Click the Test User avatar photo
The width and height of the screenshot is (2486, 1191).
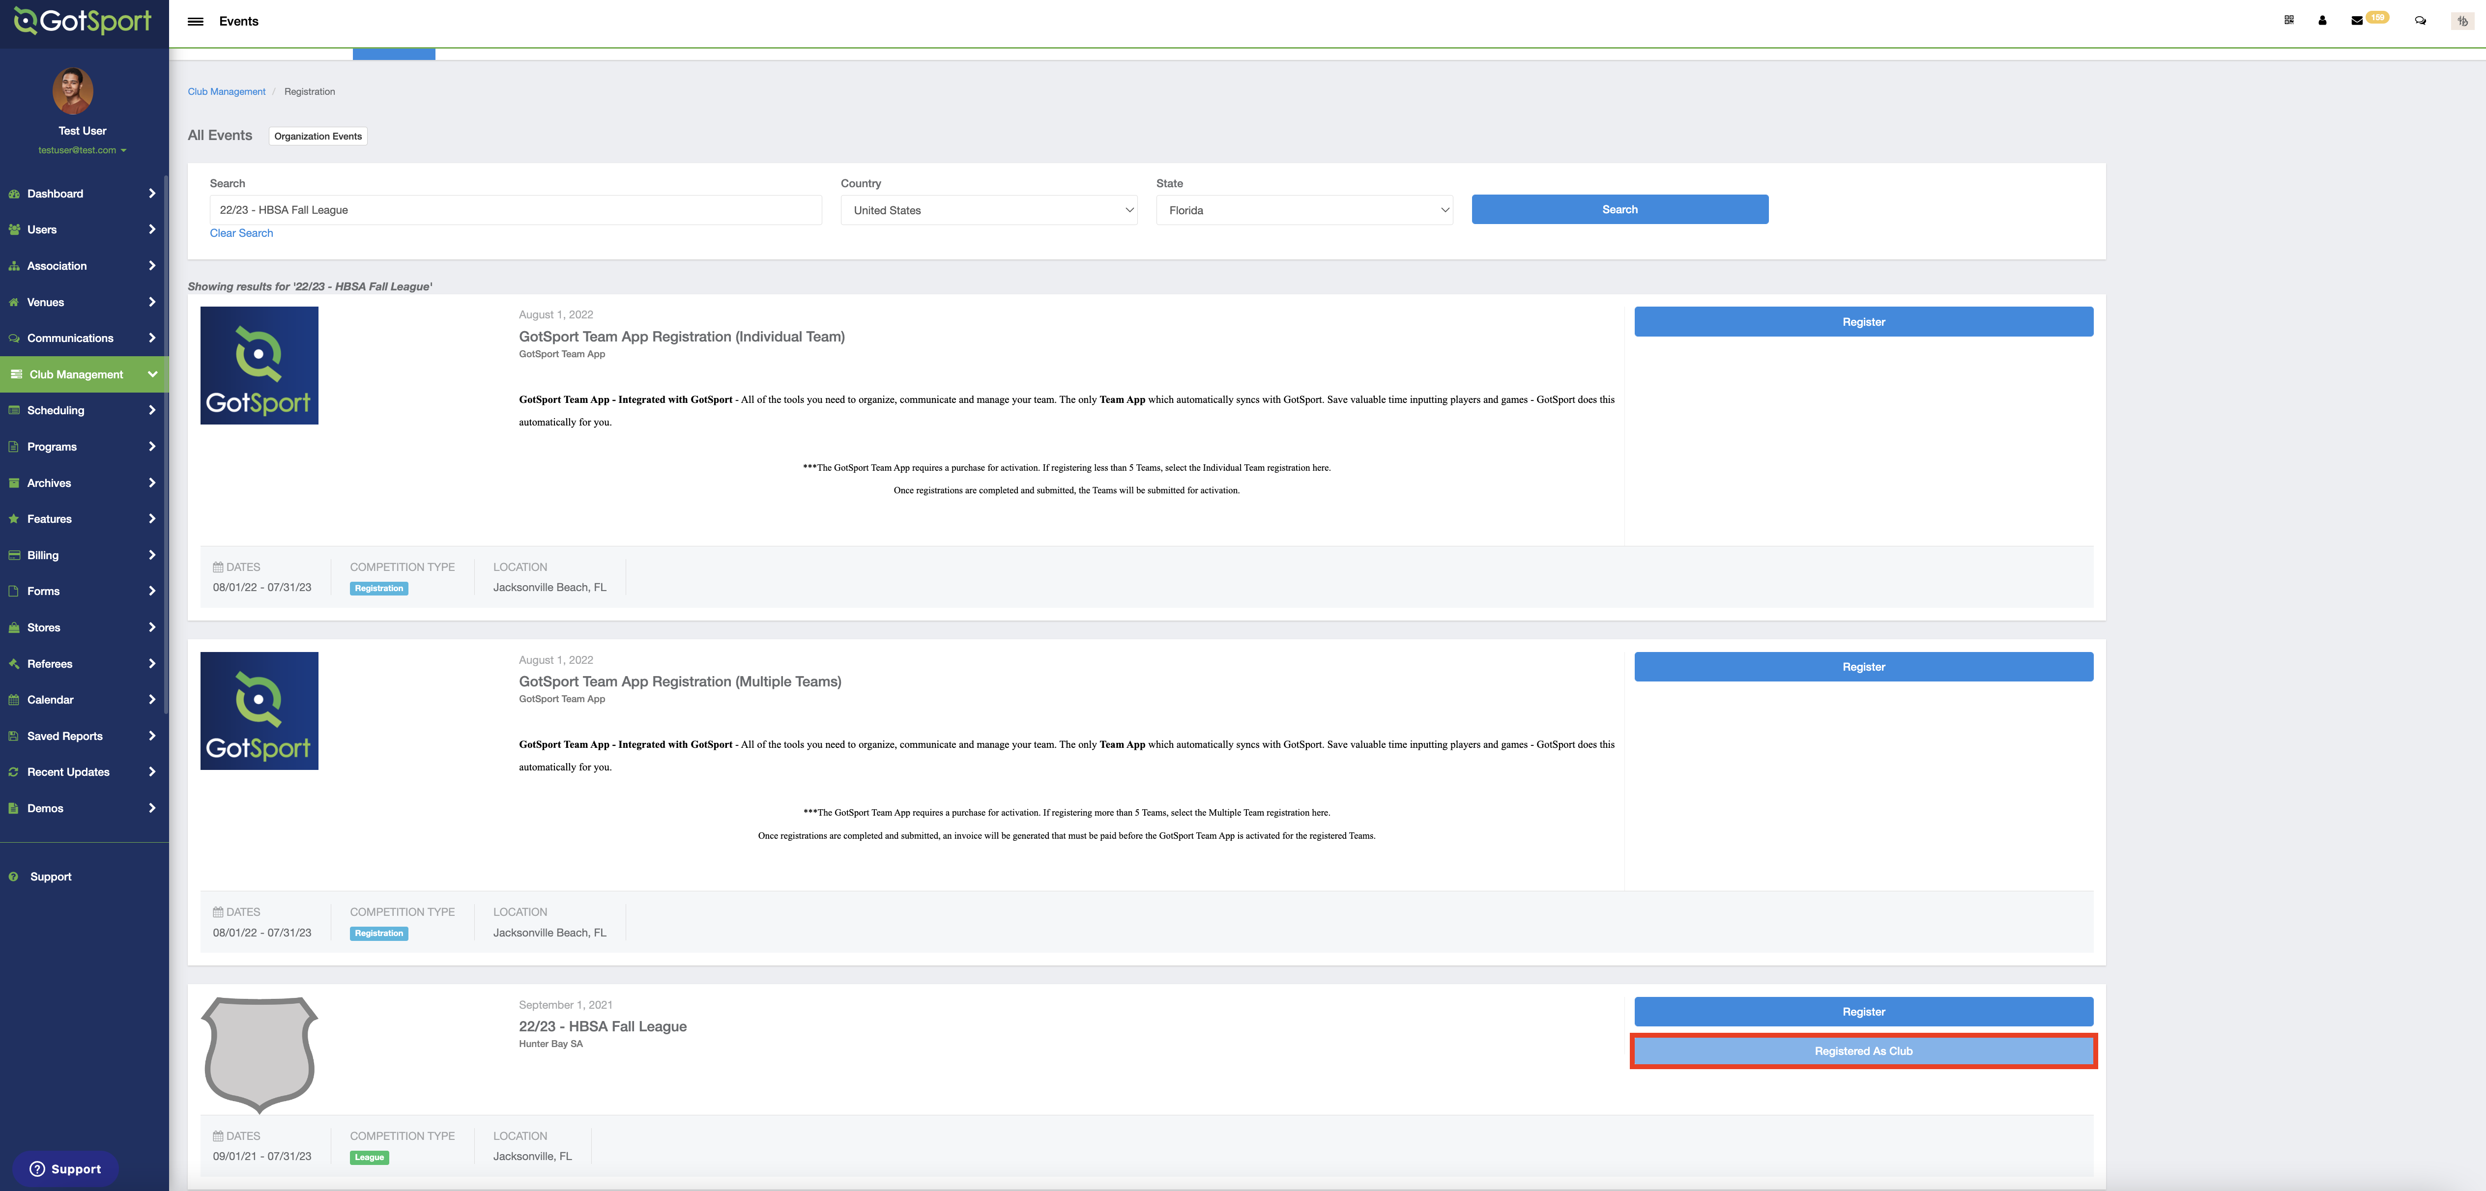pyautogui.click(x=72, y=90)
